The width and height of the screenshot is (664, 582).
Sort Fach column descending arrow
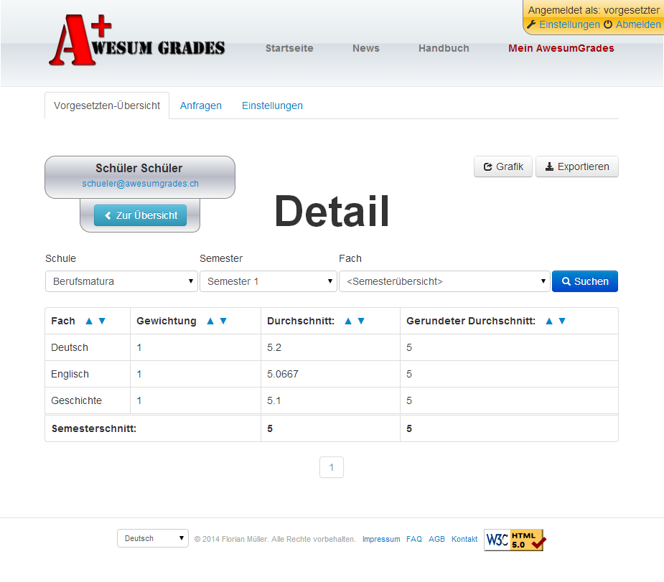pos(102,321)
